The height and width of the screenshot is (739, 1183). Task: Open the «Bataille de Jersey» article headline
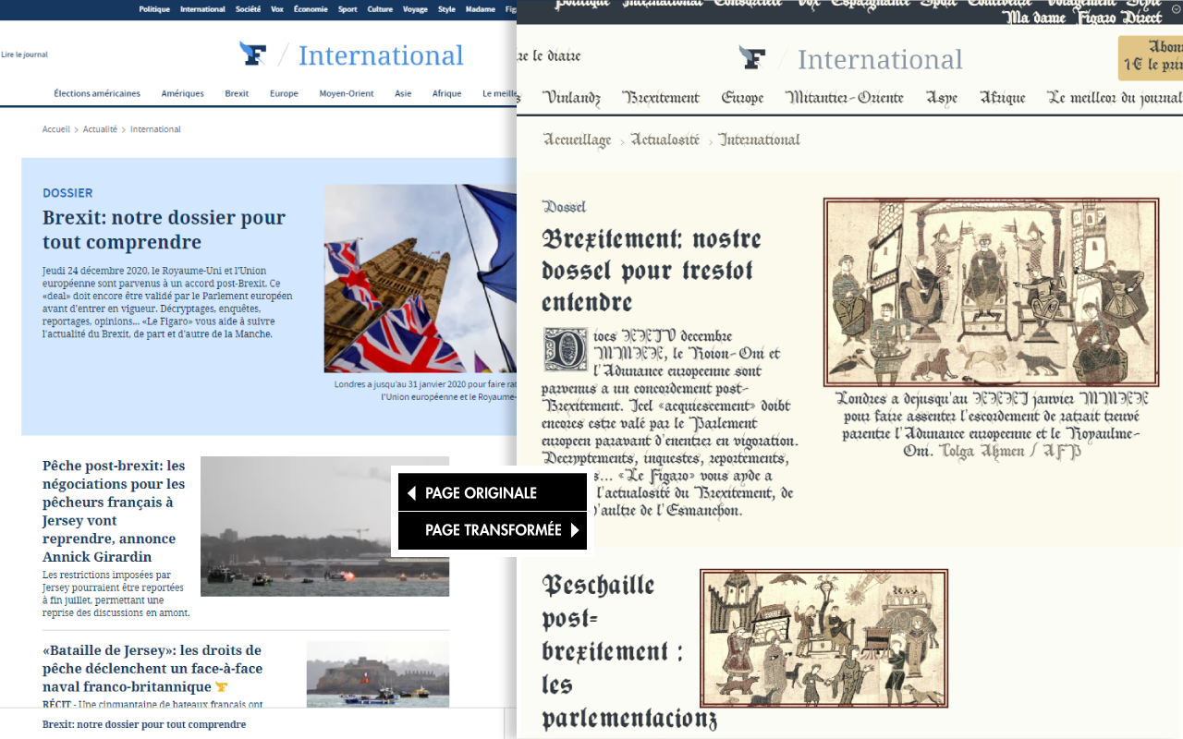(152, 668)
